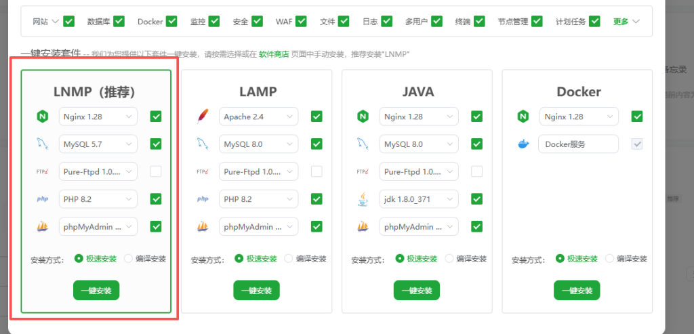Toggle the 监控 menu checkbox

pyautogui.click(x=213, y=21)
